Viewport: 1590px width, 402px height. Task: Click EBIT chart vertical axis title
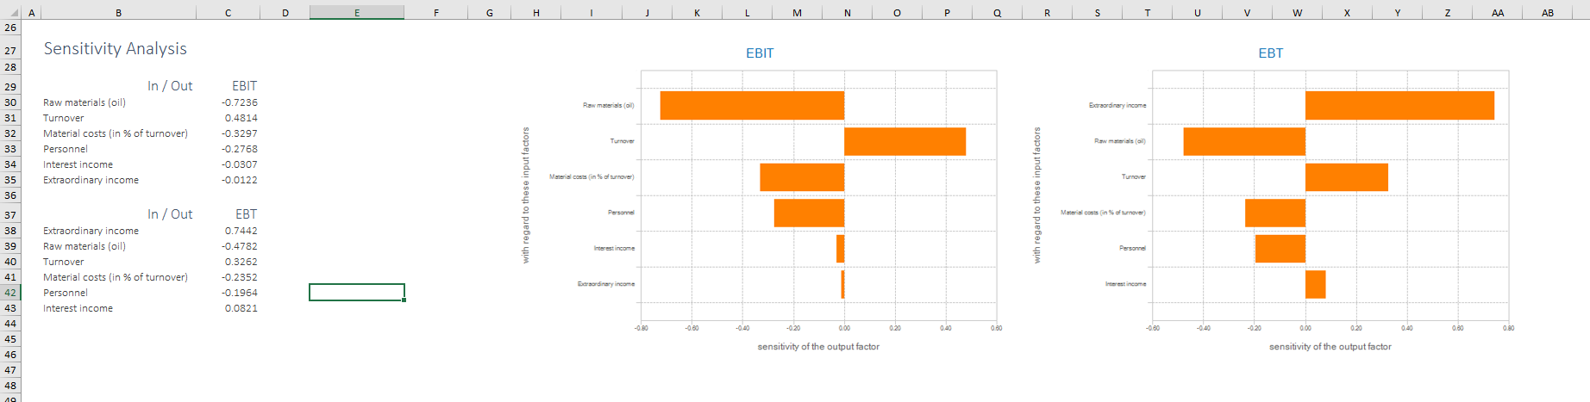coord(526,195)
